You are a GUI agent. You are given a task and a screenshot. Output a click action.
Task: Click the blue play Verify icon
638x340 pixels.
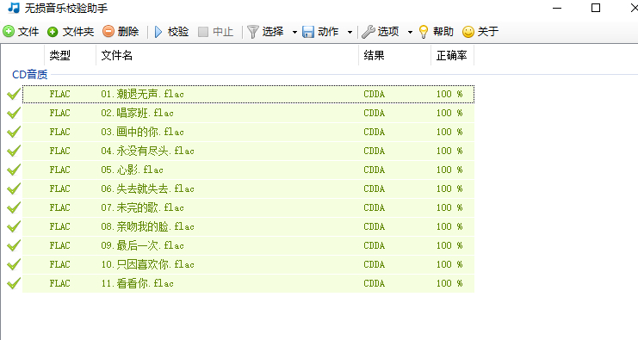click(158, 32)
